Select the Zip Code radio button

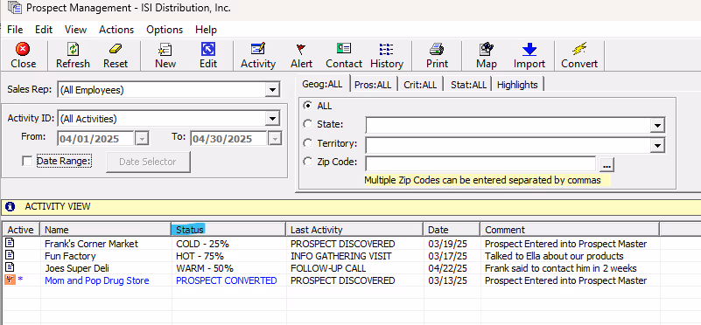tap(307, 162)
